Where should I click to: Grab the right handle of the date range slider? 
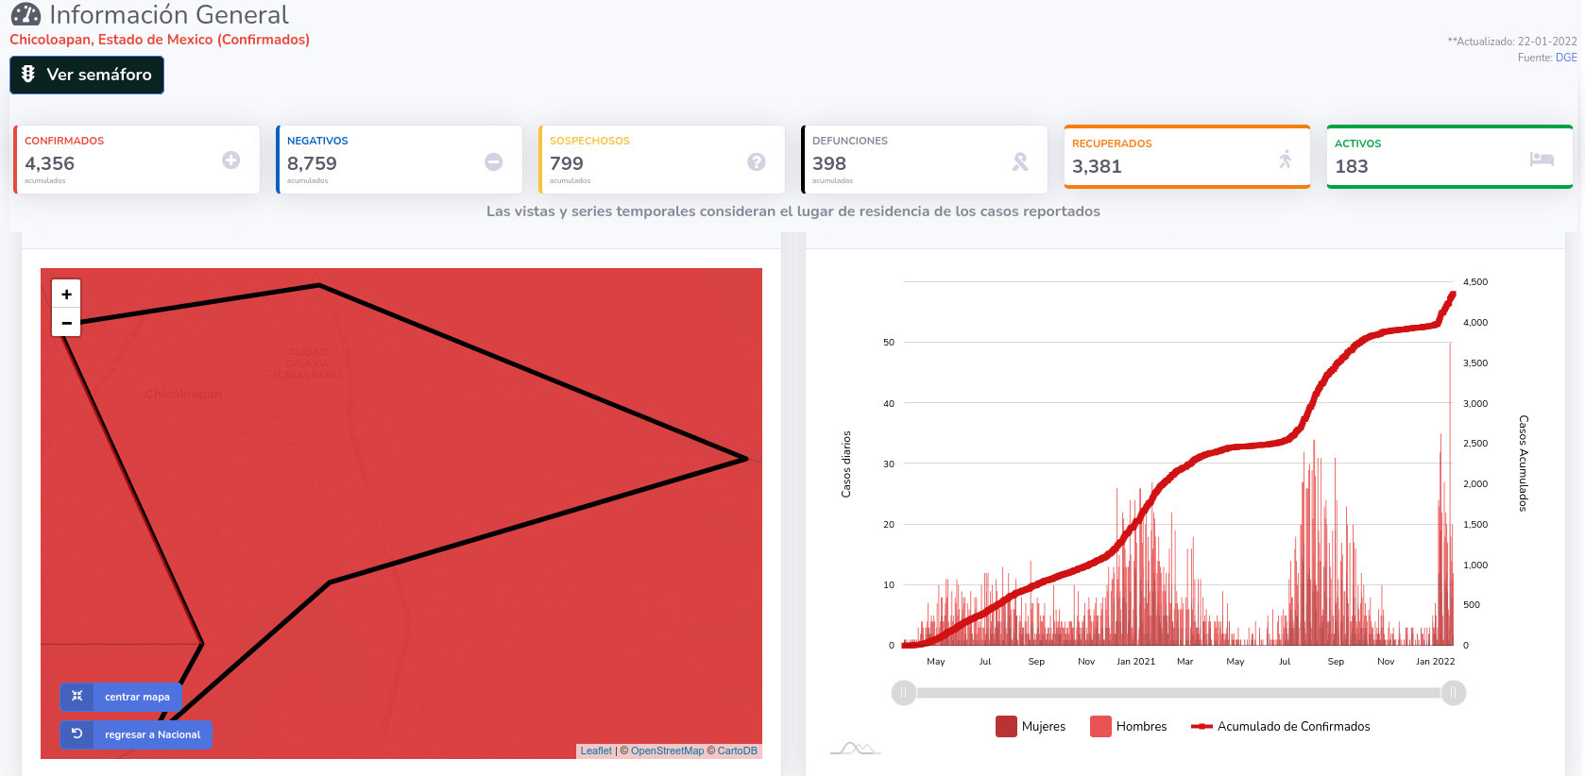click(x=1454, y=693)
